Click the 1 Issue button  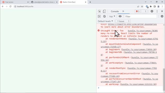[x=123, y=21]
